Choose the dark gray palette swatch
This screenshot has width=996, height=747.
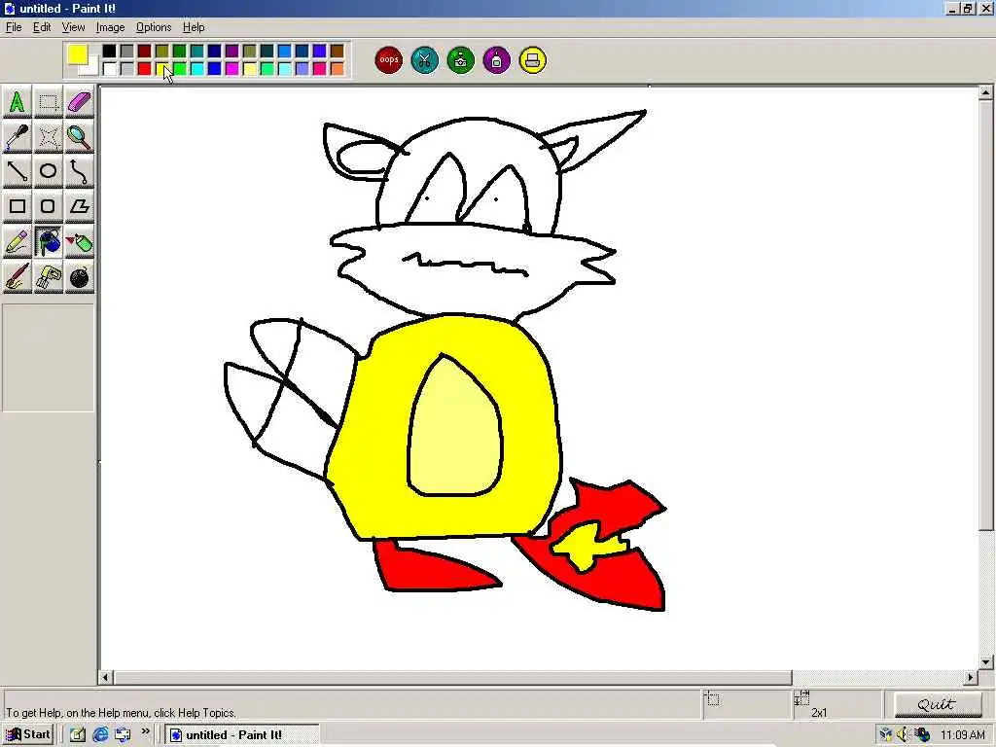tap(127, 51)
